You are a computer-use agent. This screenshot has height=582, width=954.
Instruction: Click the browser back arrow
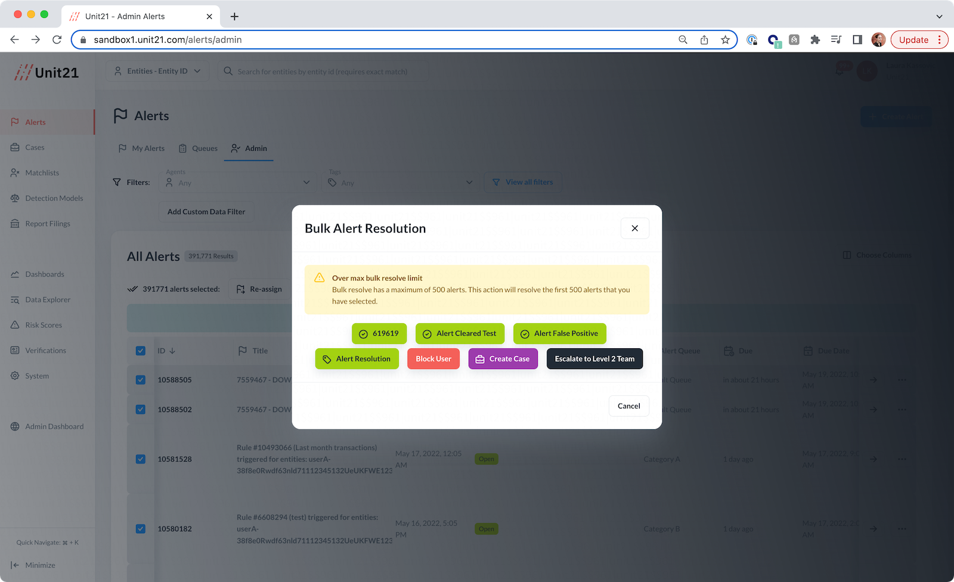click(15, 40)
